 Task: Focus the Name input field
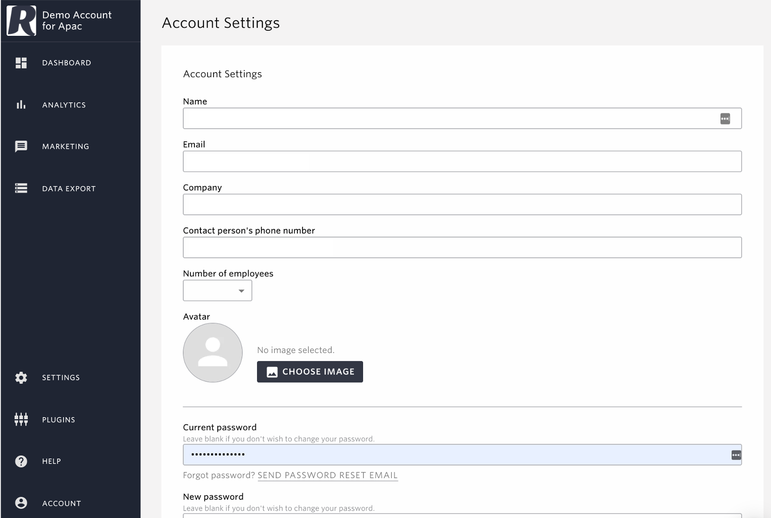[x=462, y=119]
